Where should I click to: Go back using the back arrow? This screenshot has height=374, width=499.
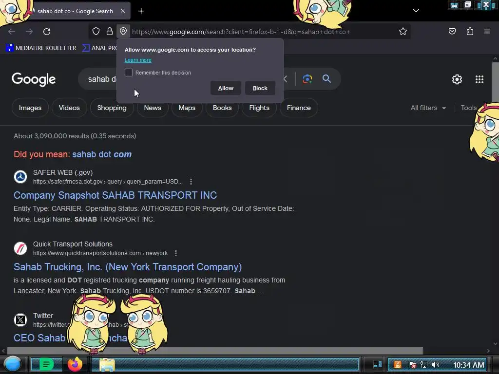pos(12,32)
